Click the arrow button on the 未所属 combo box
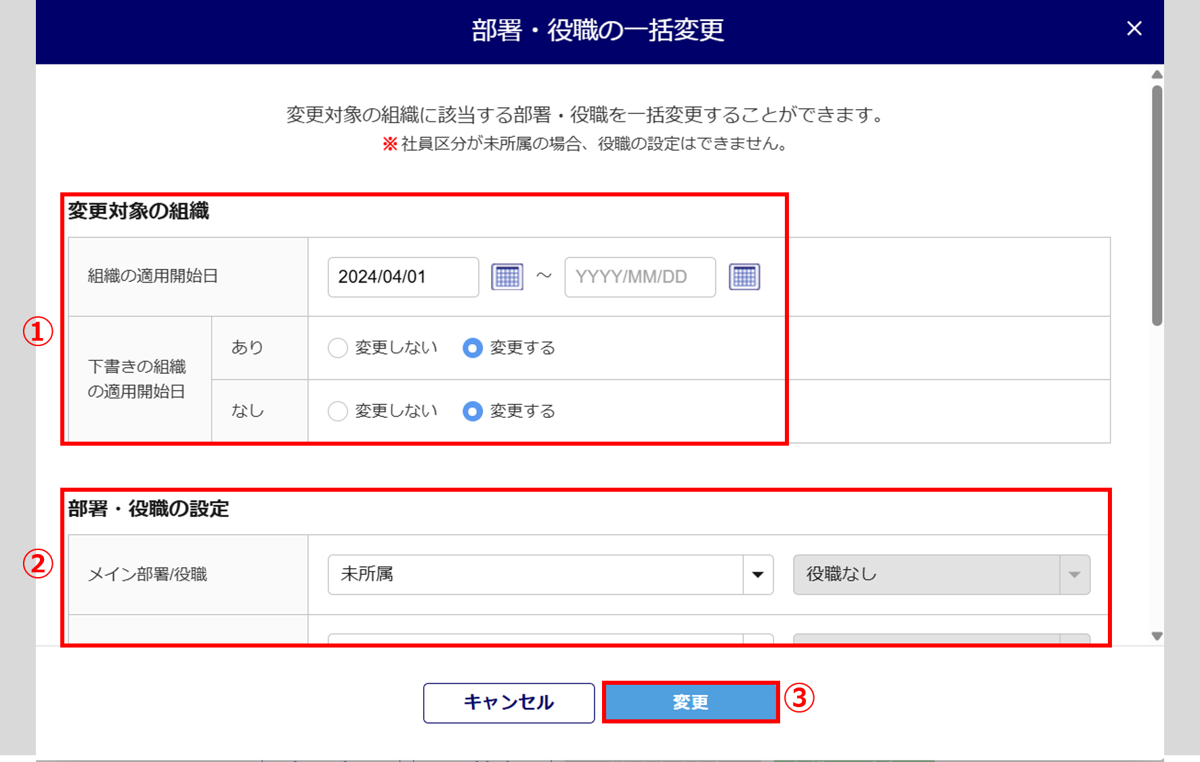Screen dimensions: 1200x762 click(x=758, y=575)
